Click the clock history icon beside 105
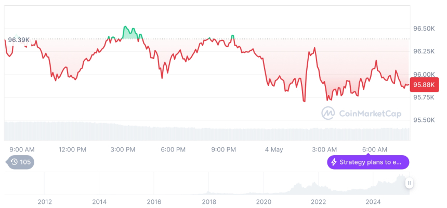This screenshot has width=447, height=208. pos(14,162)
